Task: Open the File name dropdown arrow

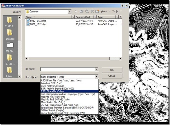Action: click(x=96, y=69)
